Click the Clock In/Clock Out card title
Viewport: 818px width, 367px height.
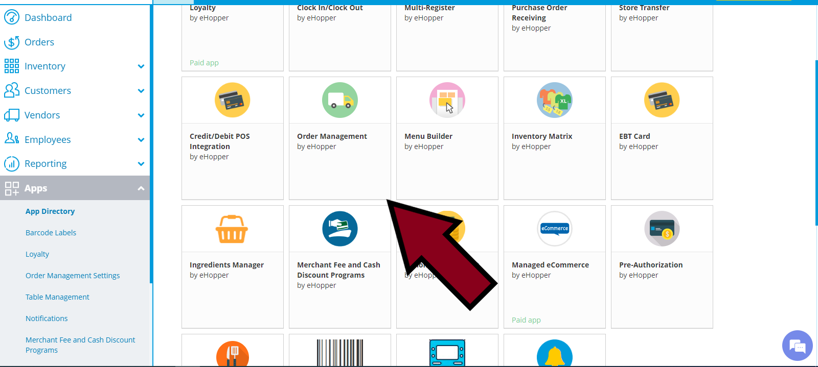(x=330, y=8)
